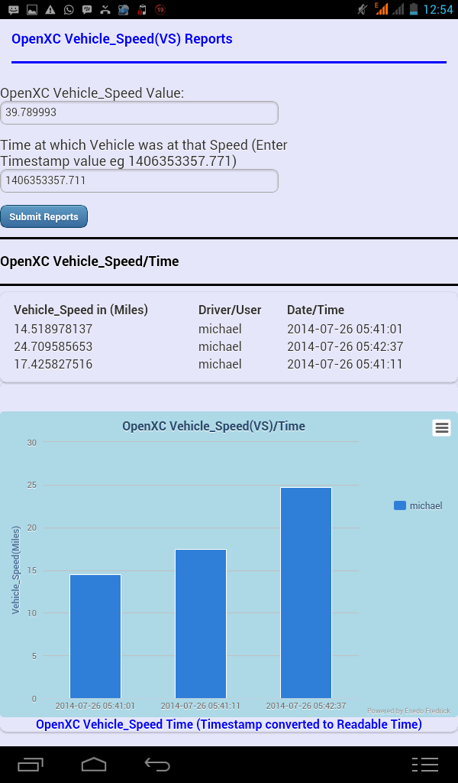Tap the Android home button
Screen dimensions: 458x783
pos(94,764)
